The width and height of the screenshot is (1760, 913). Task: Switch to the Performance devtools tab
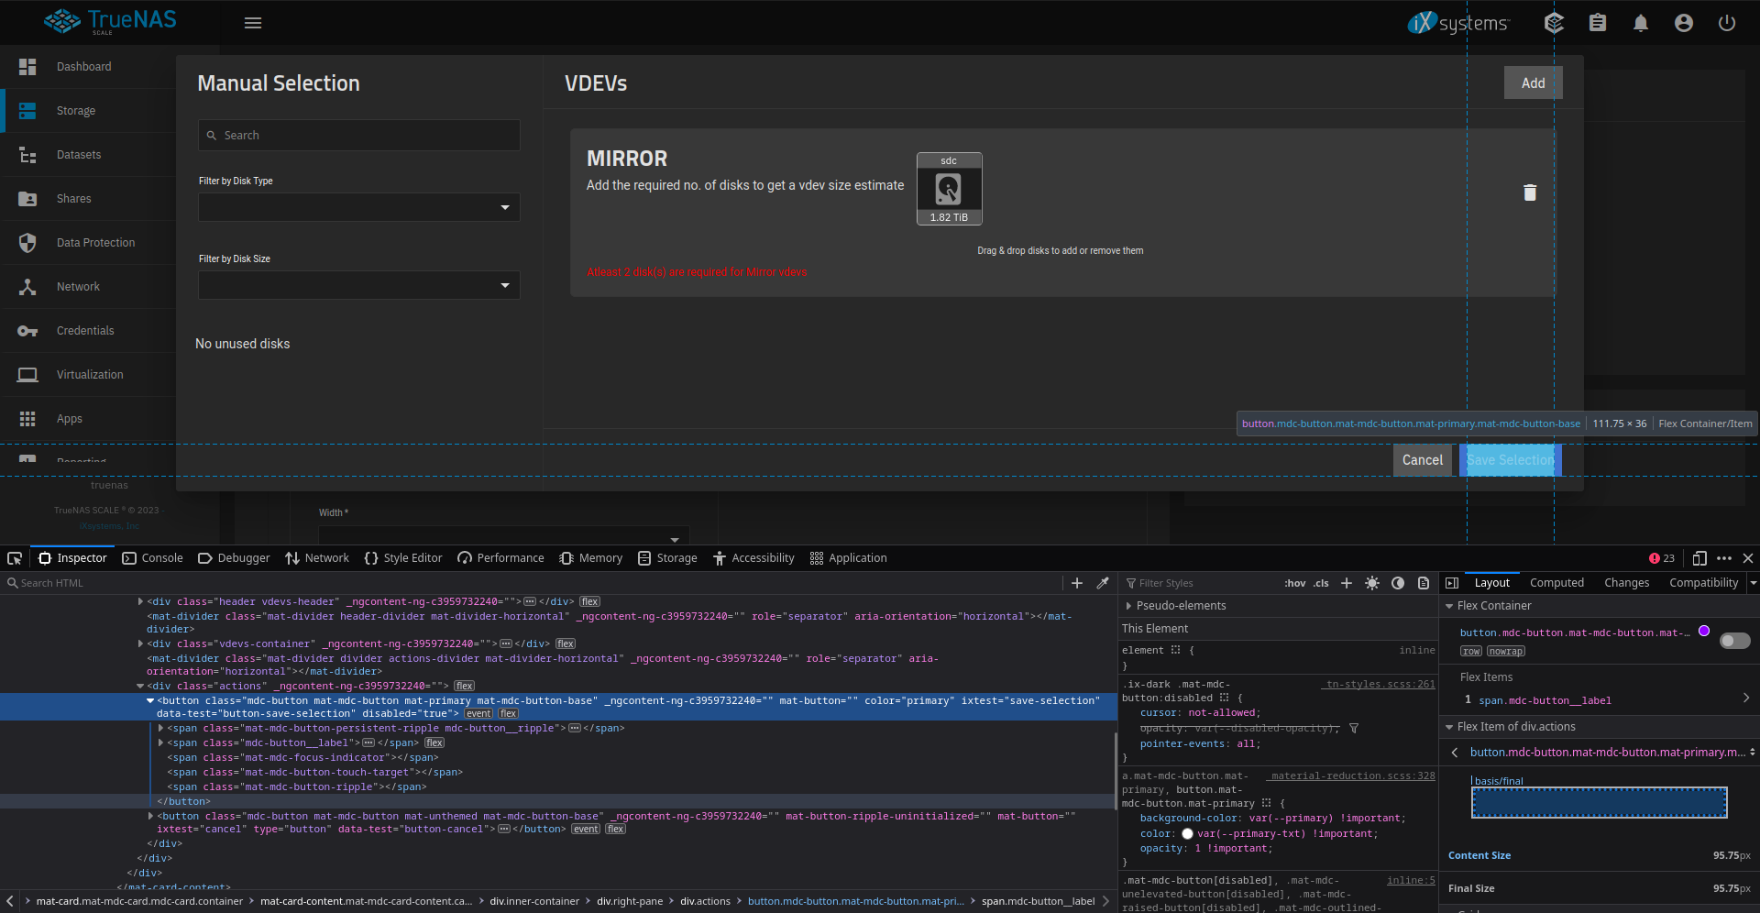tap(500, 558)
